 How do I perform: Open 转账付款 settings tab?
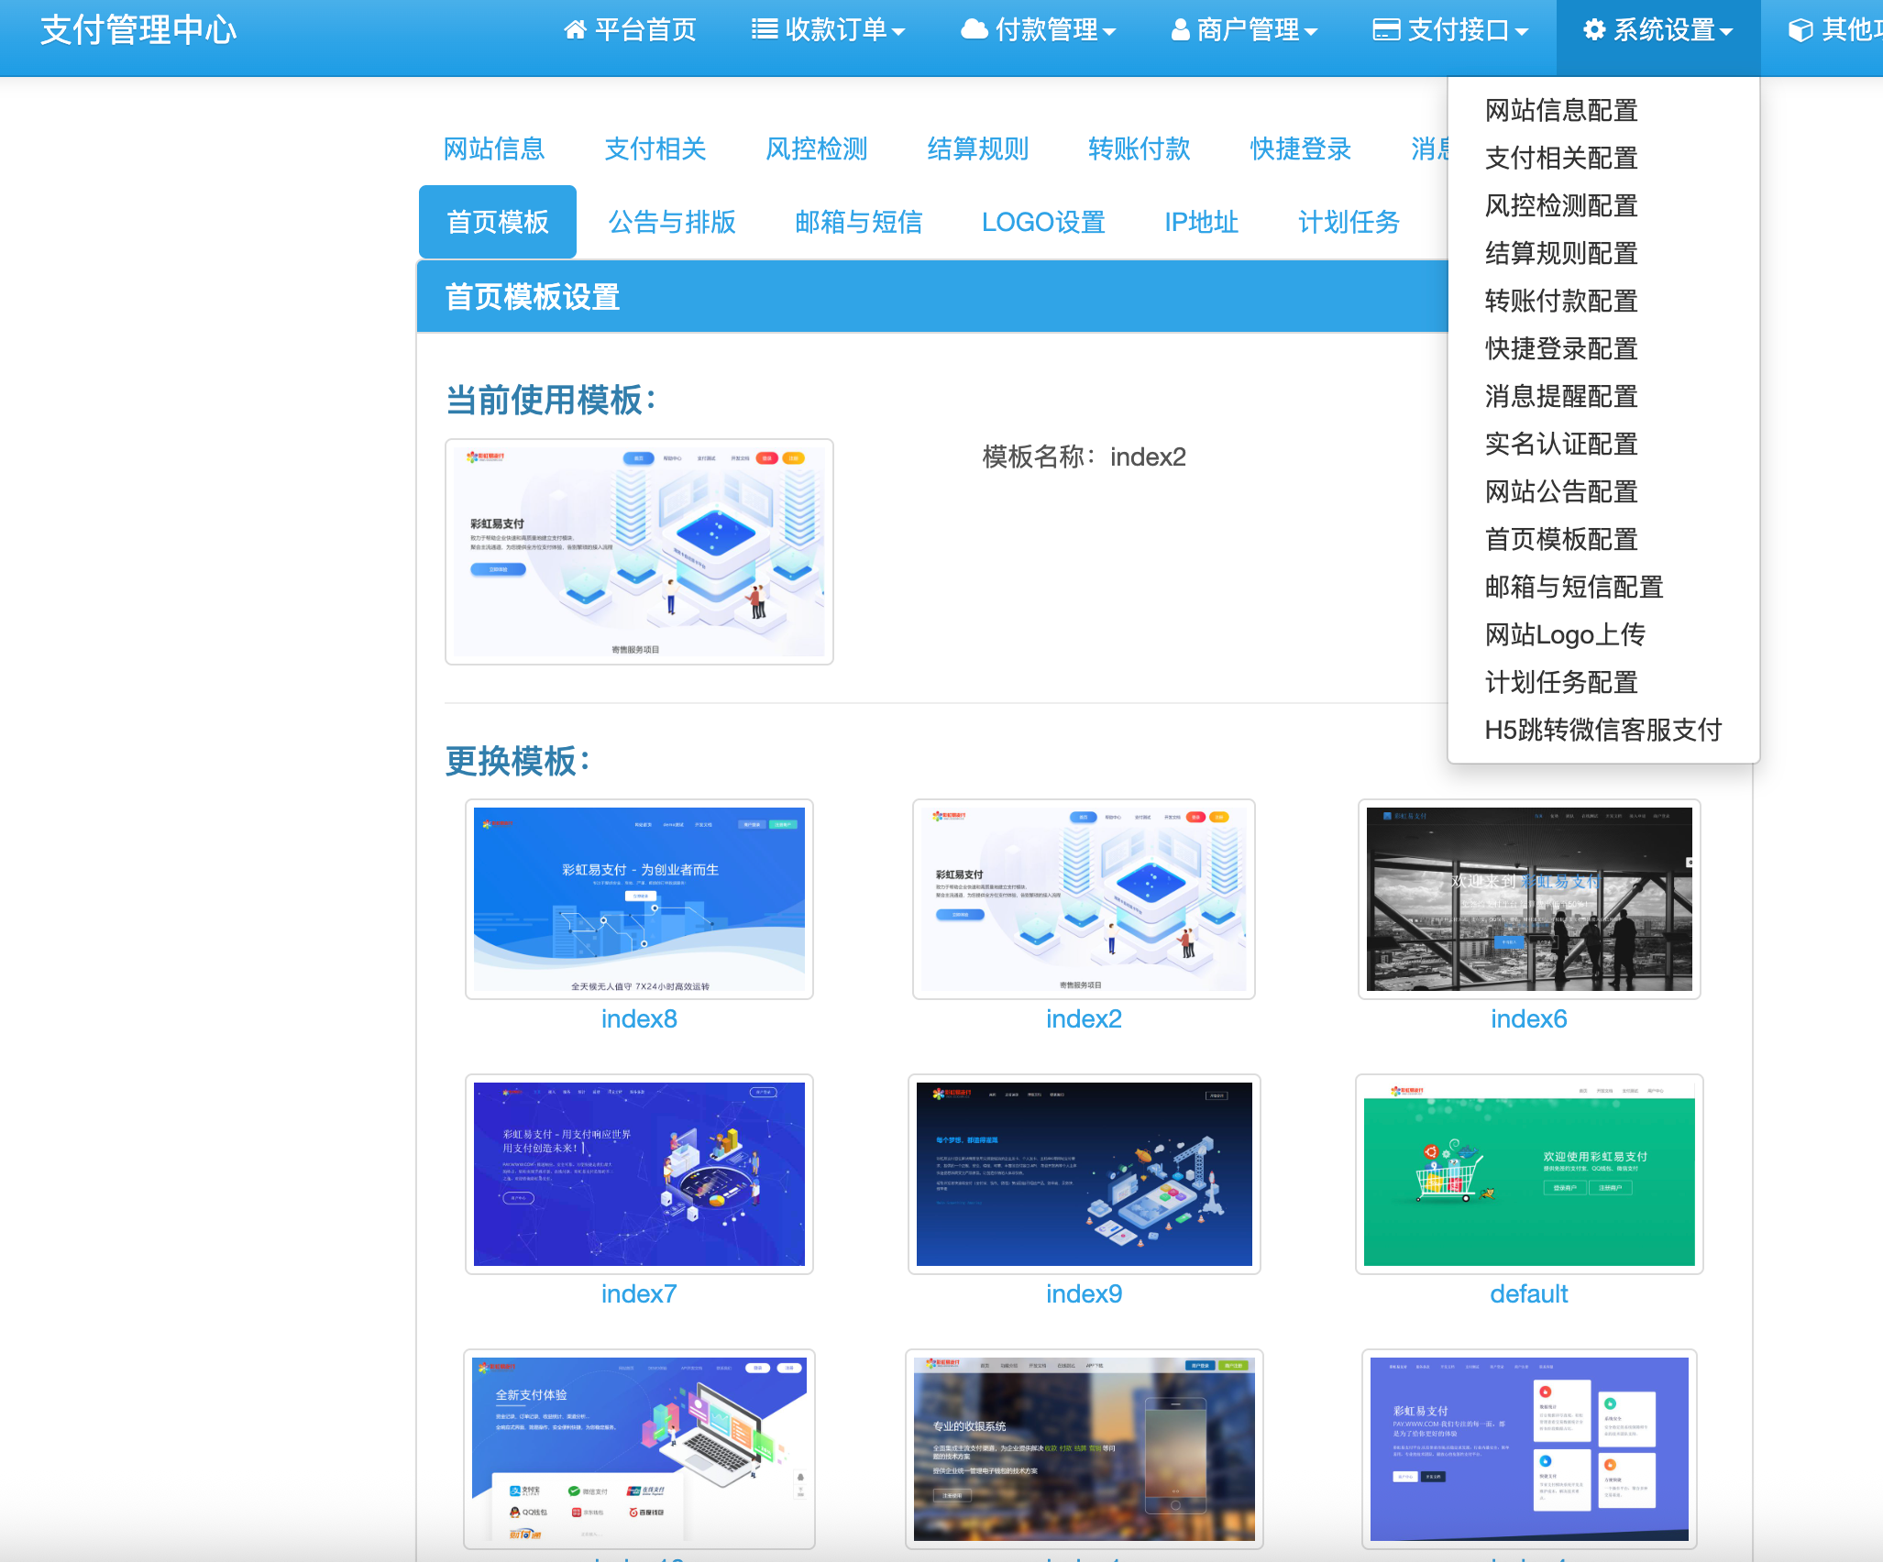(1138, 149)
